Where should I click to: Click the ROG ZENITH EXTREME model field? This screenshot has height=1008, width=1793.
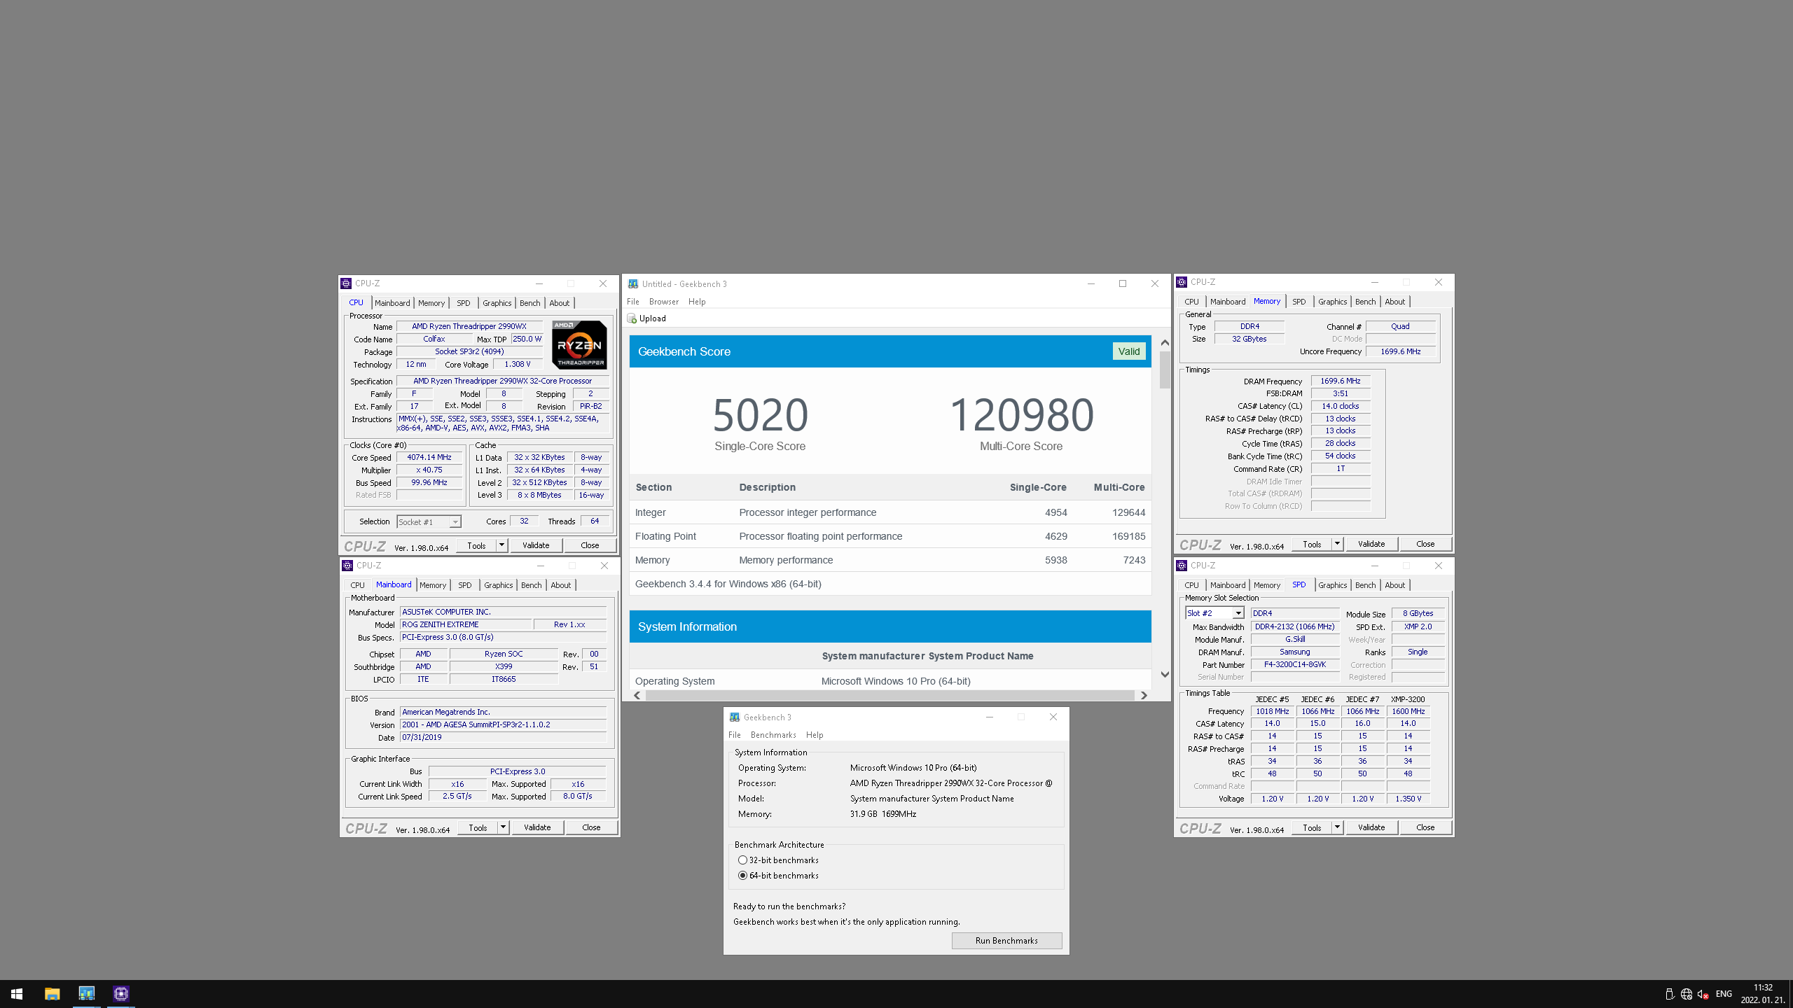[x=465, y=624]
